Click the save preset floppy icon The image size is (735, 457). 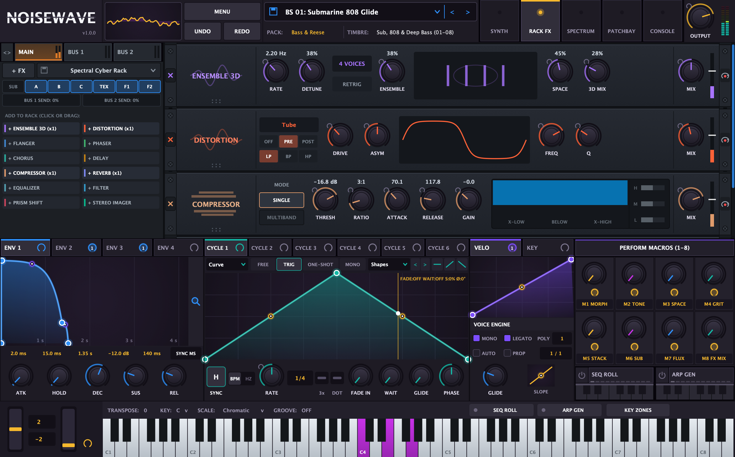coord(273,12)
